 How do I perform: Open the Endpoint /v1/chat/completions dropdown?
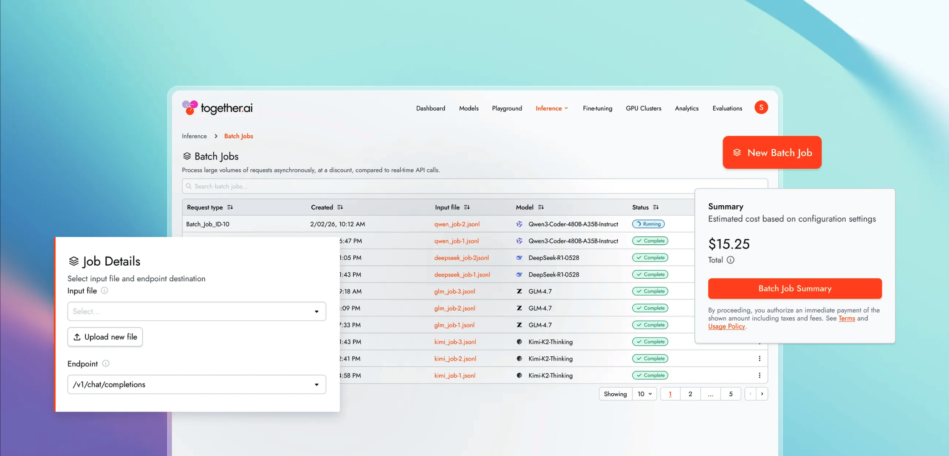(x=197, y=384)
